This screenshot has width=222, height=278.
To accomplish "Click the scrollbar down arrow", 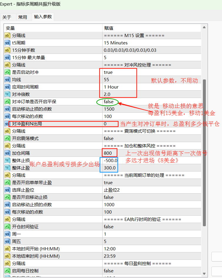I will [x=204, y=274].
